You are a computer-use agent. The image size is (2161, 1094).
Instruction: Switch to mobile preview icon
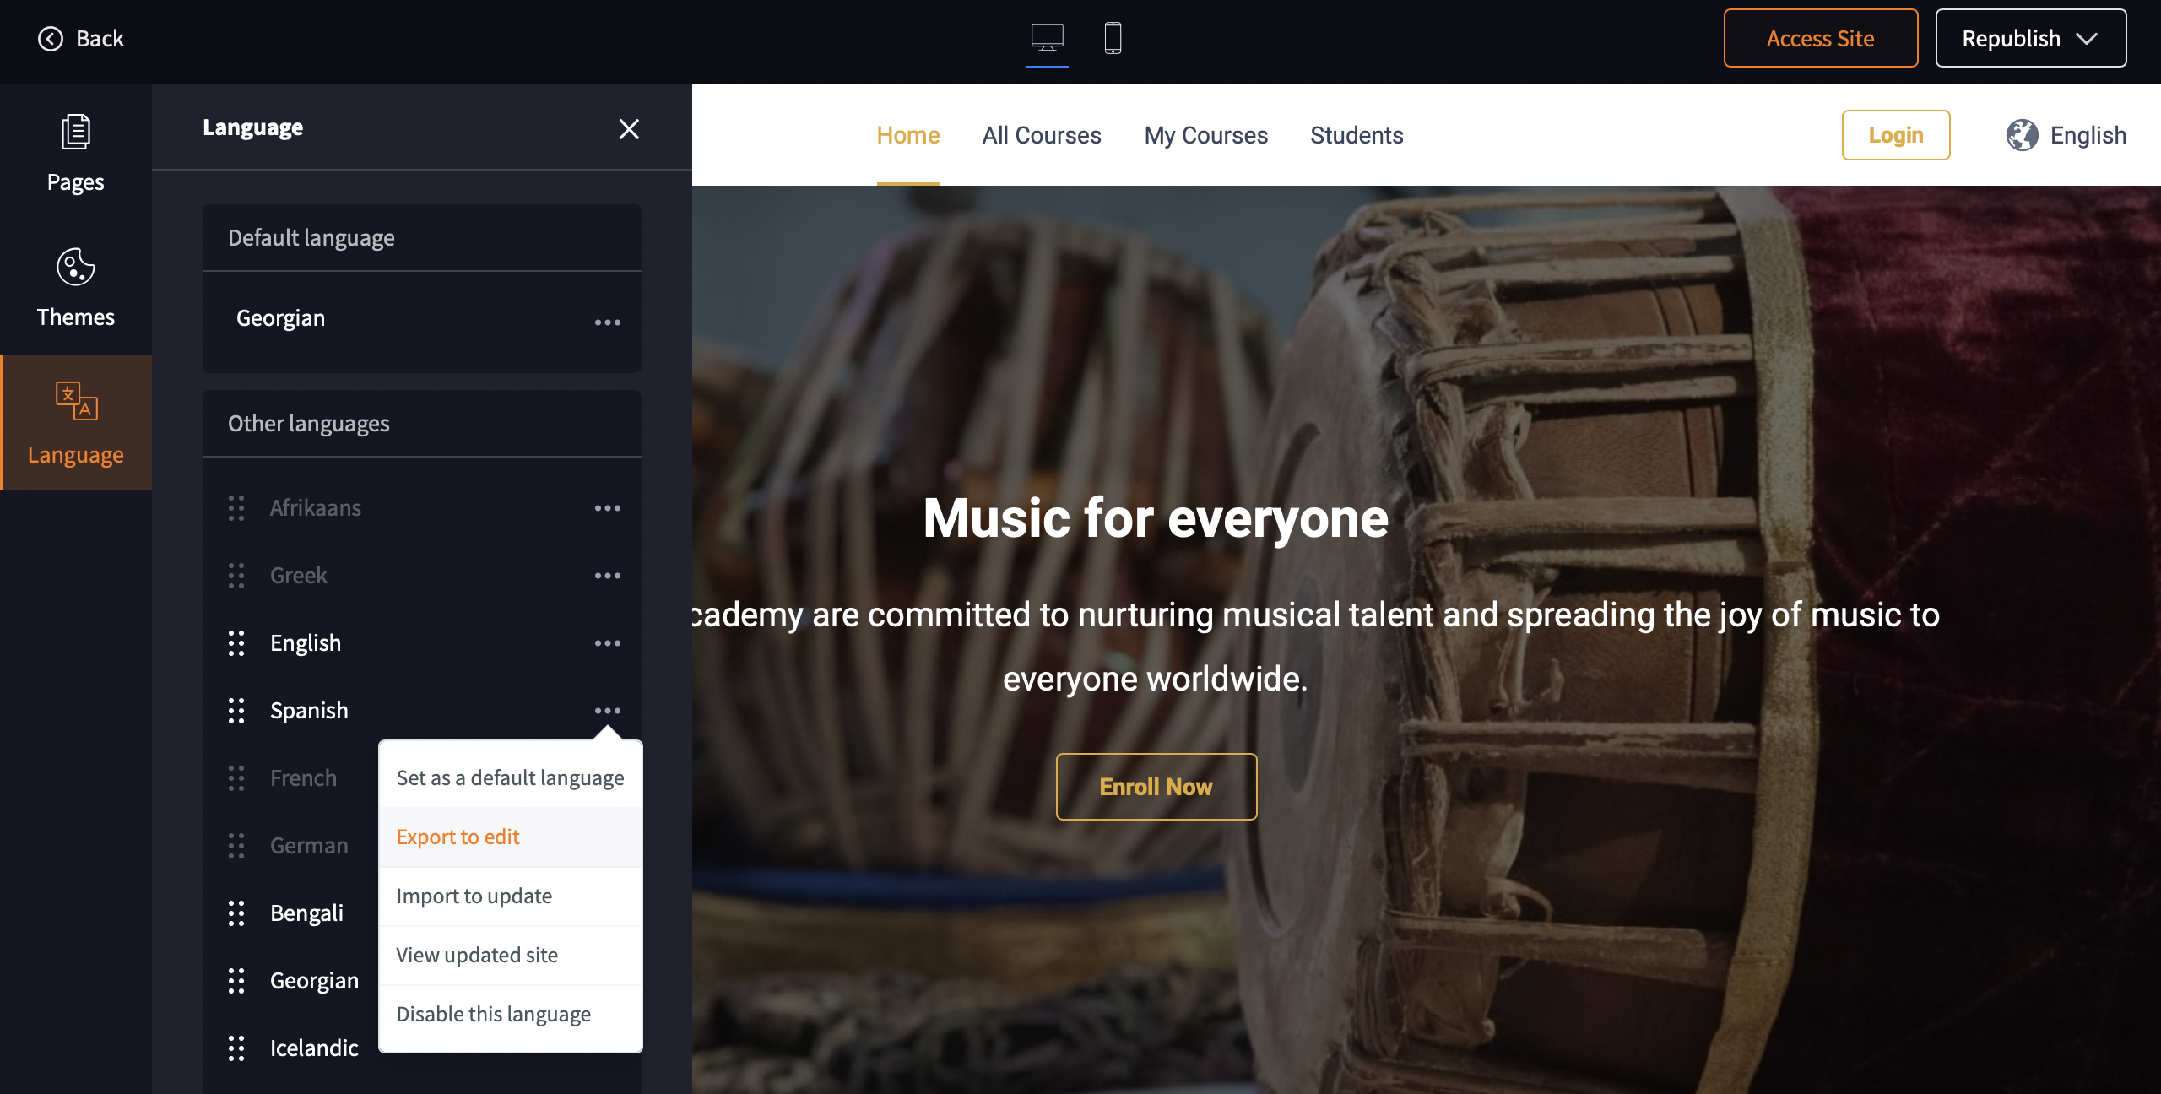[x=1113, y=38]
